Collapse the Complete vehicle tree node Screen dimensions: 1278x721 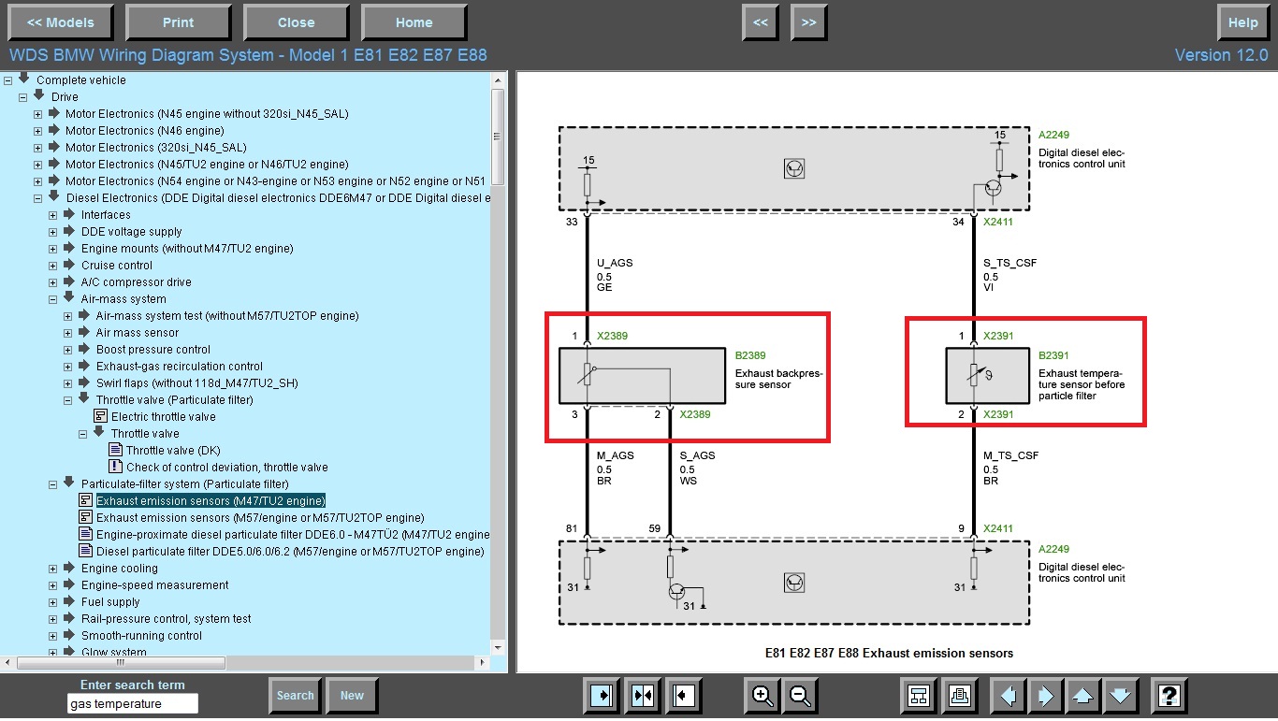8,80
